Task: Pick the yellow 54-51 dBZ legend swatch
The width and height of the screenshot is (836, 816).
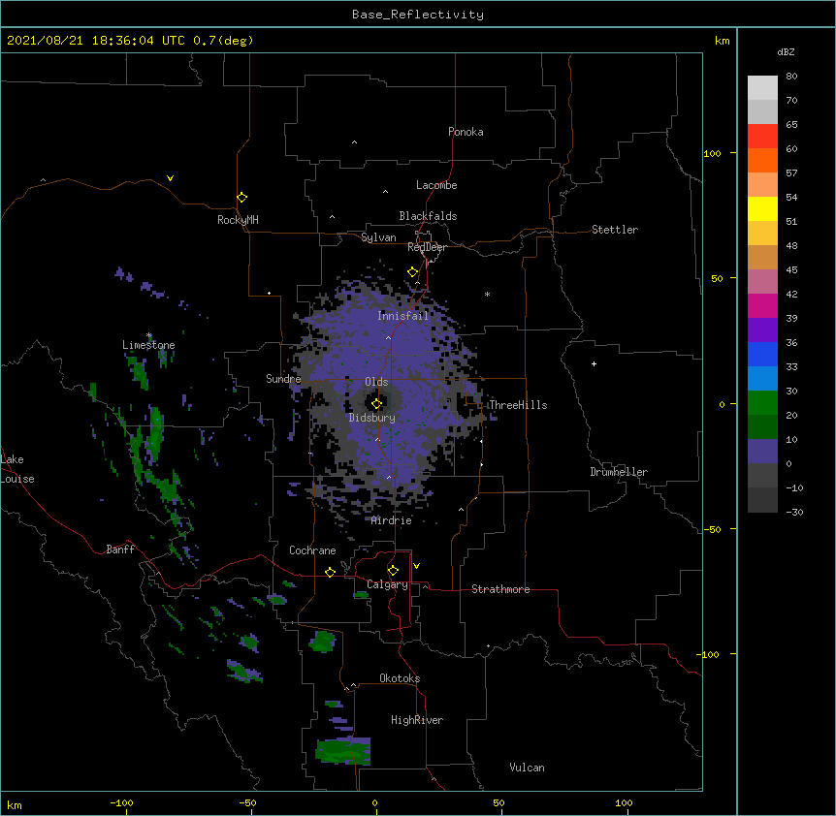Action: (762, 208)
